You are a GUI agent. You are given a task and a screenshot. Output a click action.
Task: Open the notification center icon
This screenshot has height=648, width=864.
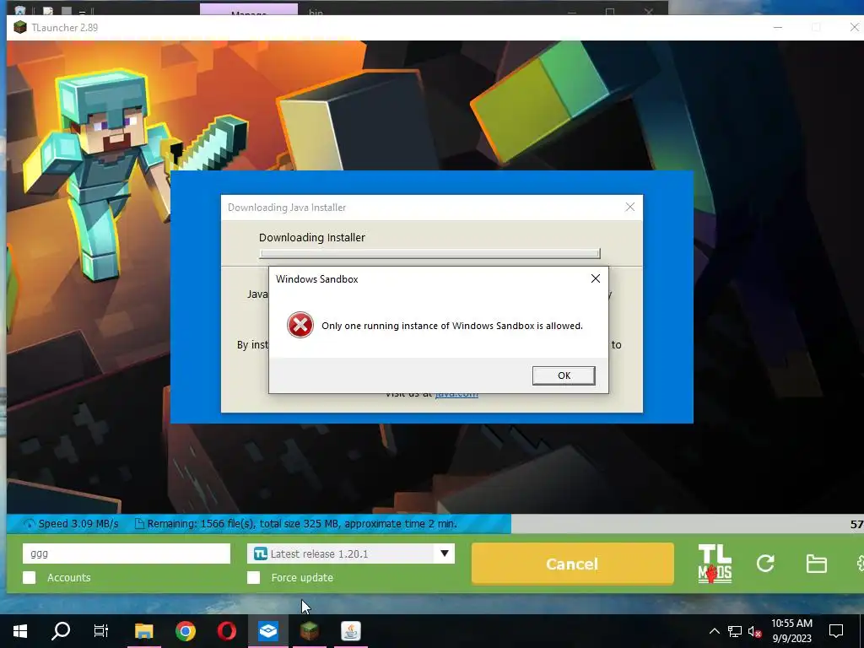(836, 631)
